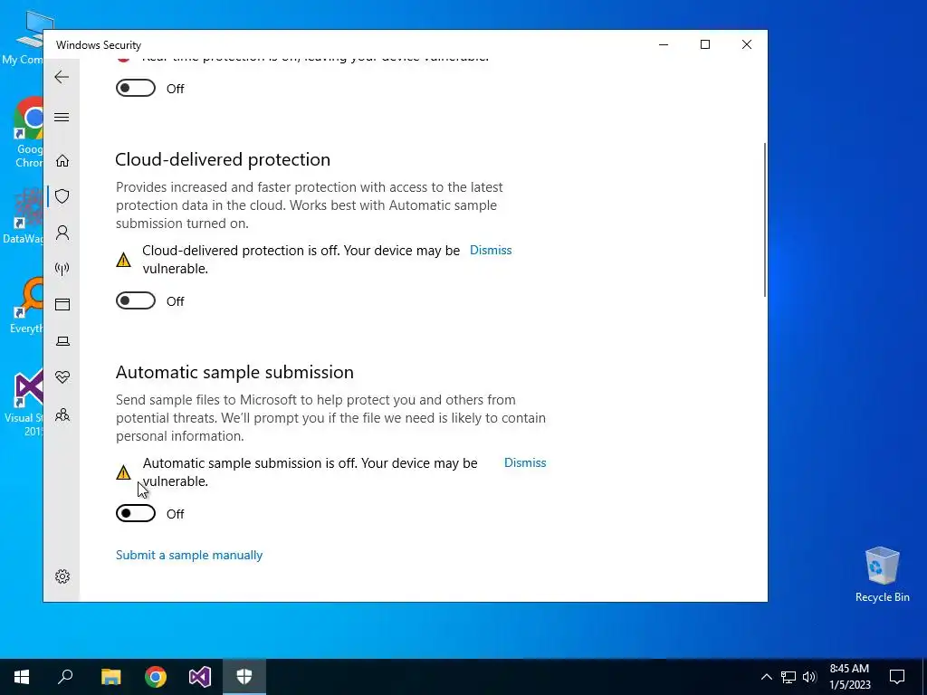
Task: Maximize the Windows Security window
Action: point(704,44)
